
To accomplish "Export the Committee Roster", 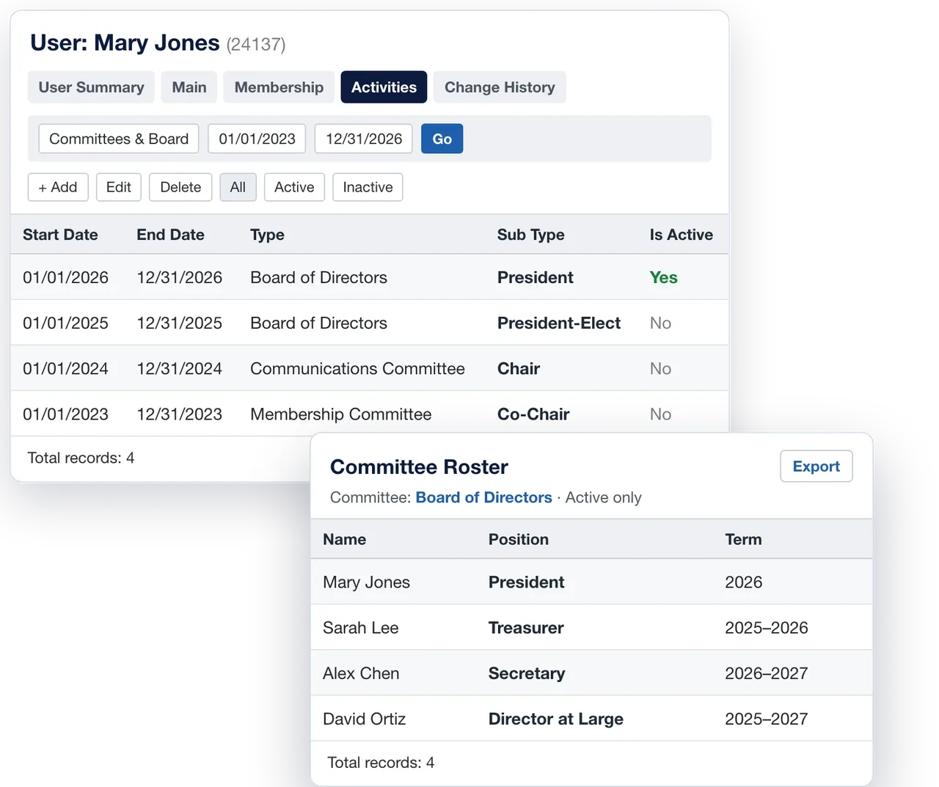I will 816,466.
